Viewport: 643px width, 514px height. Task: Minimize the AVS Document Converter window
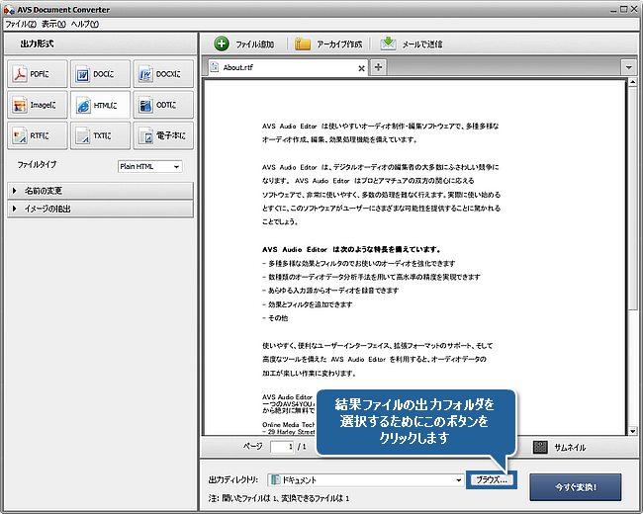coord(613,10)
